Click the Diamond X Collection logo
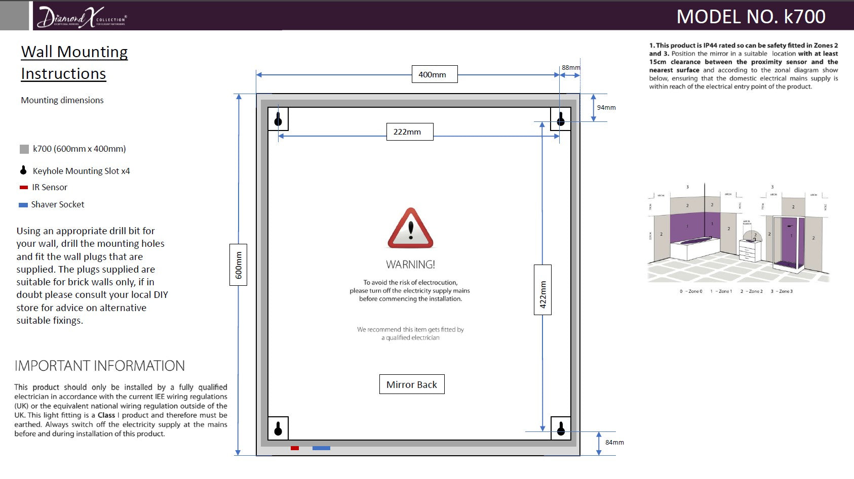This screenshot has height=479, width=854. click(82, 17)
